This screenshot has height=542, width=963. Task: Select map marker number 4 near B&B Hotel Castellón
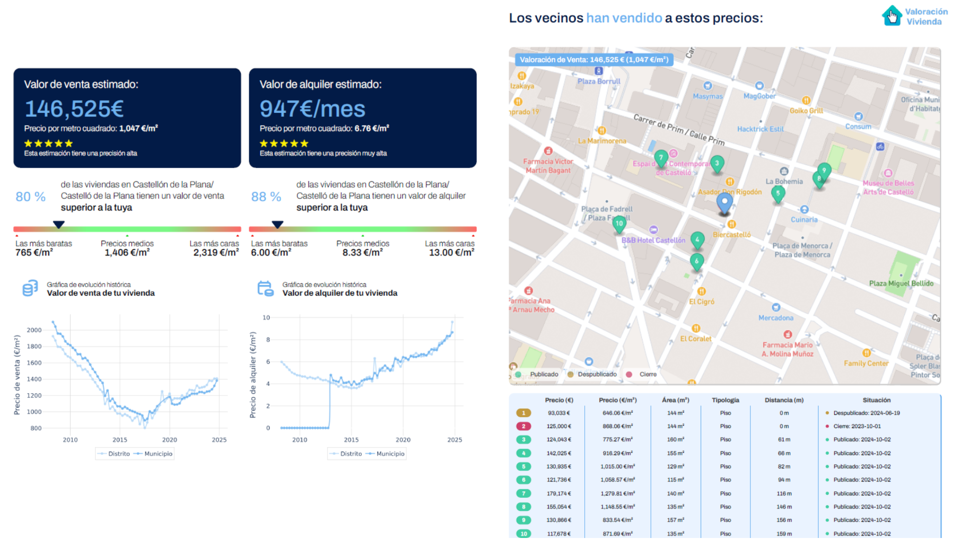(697, 239)
